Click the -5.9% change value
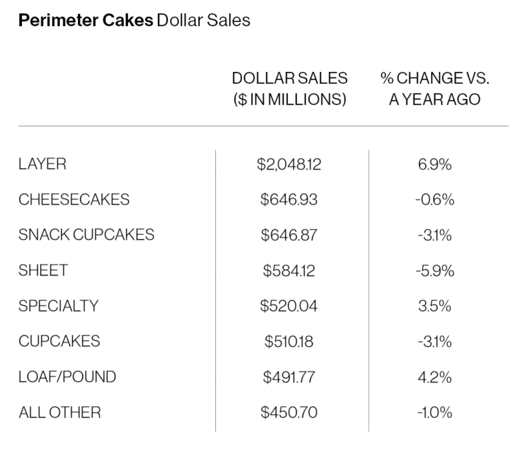This screenshot has width=517, height=450. (x=434, y=270)
